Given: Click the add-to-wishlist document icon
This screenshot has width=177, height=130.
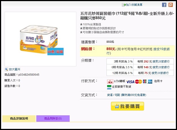Looking at the screenshot, I should (124, 5).
